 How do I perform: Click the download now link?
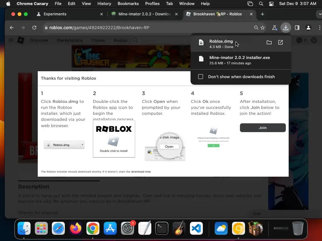click(141, 172)
